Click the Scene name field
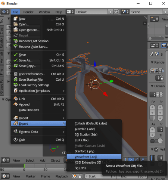 coord(146,12)
